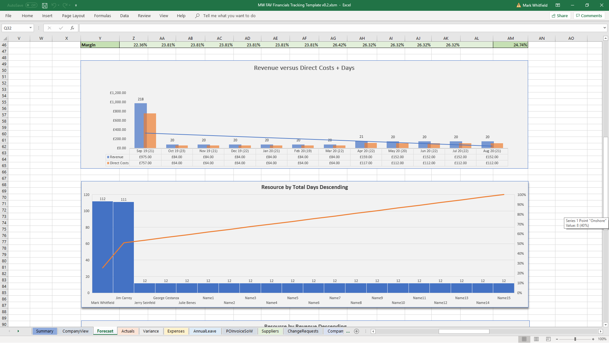Open the Formulas ribbon tab

[102, 16]
